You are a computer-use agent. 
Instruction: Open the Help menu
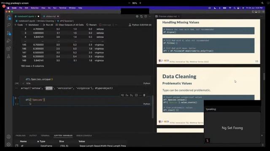pos(80,8)
